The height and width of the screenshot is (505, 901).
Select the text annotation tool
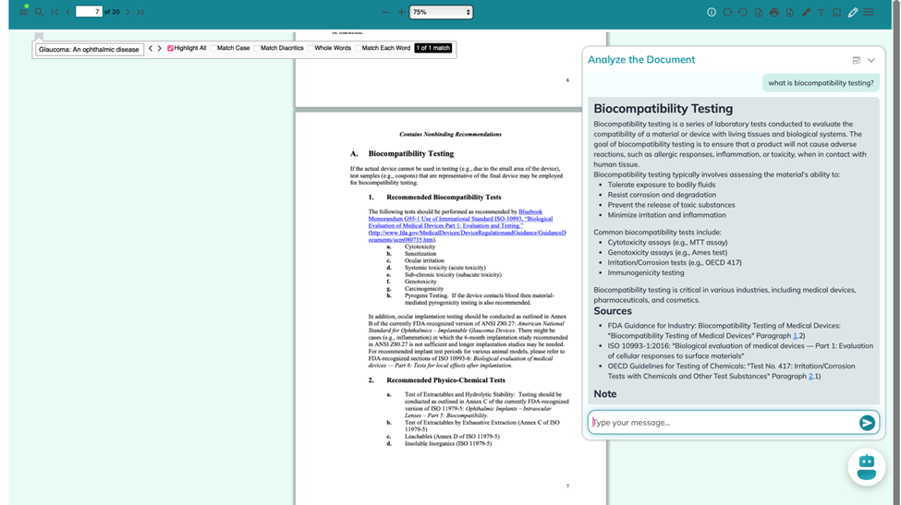(x=822, y=12)
